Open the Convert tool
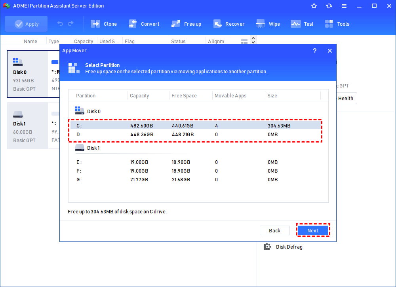The image size is (396, 287). click(144, 24)
